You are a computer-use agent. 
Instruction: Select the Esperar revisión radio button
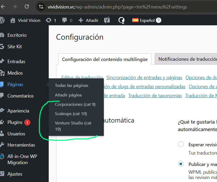coord(181,144)
